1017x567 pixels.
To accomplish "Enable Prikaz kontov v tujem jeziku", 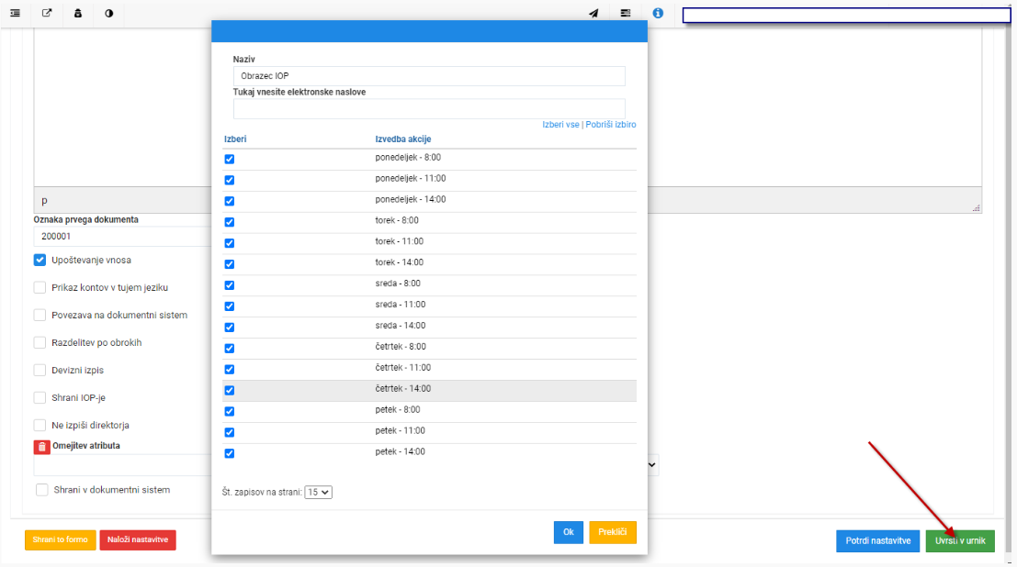I will point(40,288).
